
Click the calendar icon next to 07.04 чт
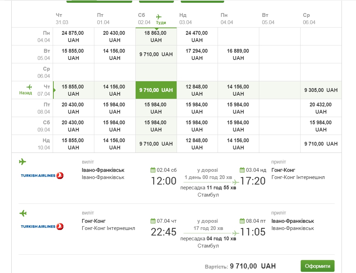click(x=153, y=221)
